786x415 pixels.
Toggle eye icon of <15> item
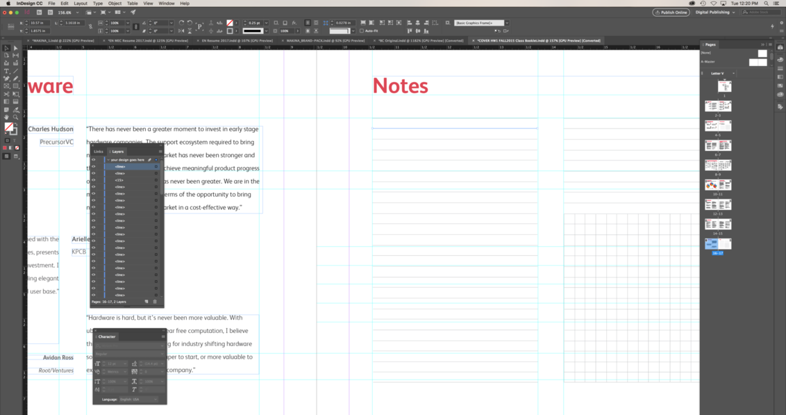pyautogui.click(x=93, y=180)
